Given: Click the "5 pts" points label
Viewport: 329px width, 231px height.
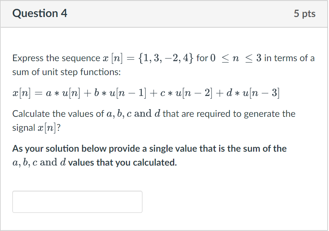Looking at the screenshot, I should pos(305,14).
